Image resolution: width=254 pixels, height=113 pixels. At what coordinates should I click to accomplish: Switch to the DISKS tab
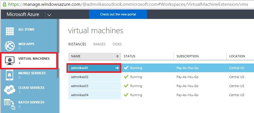[117, 44]
